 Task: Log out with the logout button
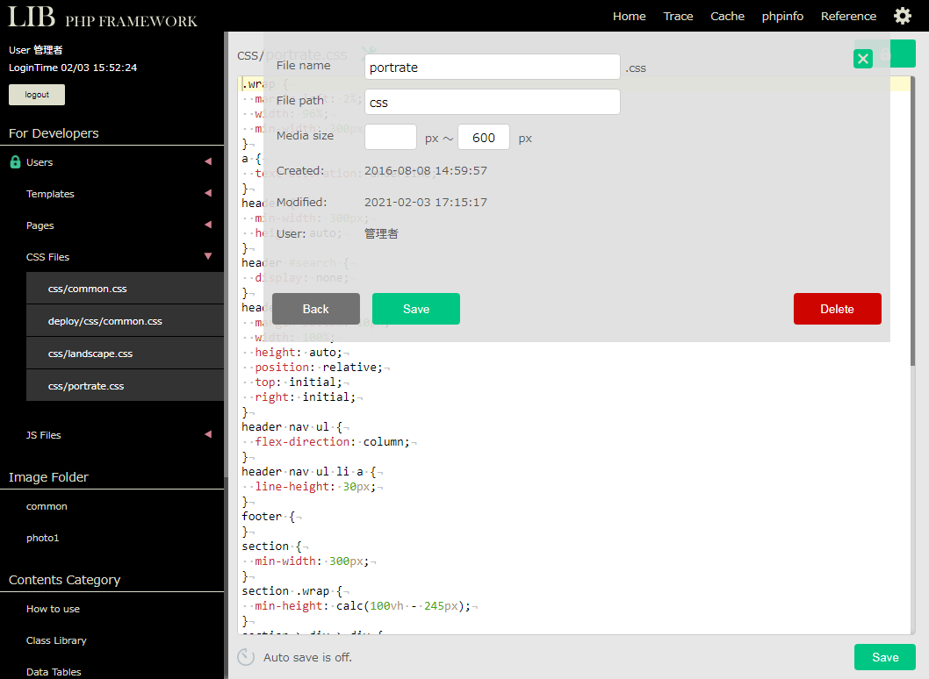coord(37,95)
